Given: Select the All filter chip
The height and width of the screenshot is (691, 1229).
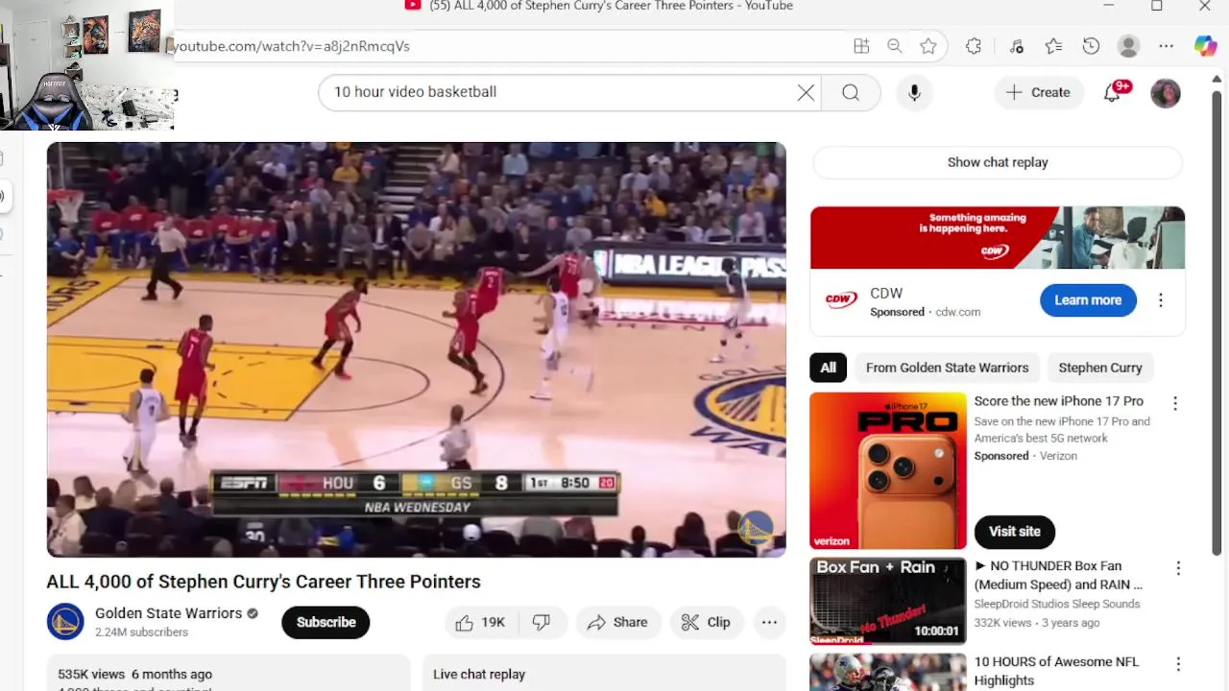Looking at the screenshot, I should point(828,368).
